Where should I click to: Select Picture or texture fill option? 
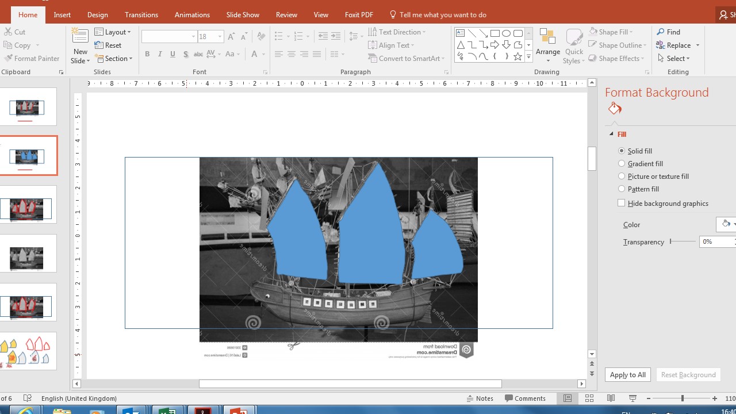[622, 176]
